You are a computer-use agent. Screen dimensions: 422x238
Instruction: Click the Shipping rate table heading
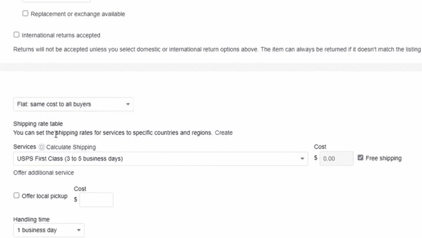[x=38, y=123]
